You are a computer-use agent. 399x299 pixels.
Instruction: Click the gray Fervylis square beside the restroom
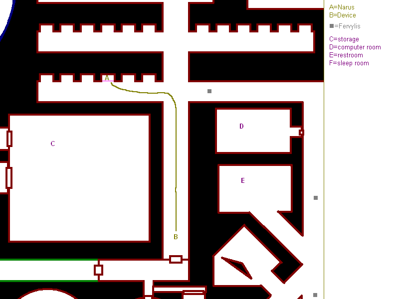(x=316, y=198)
